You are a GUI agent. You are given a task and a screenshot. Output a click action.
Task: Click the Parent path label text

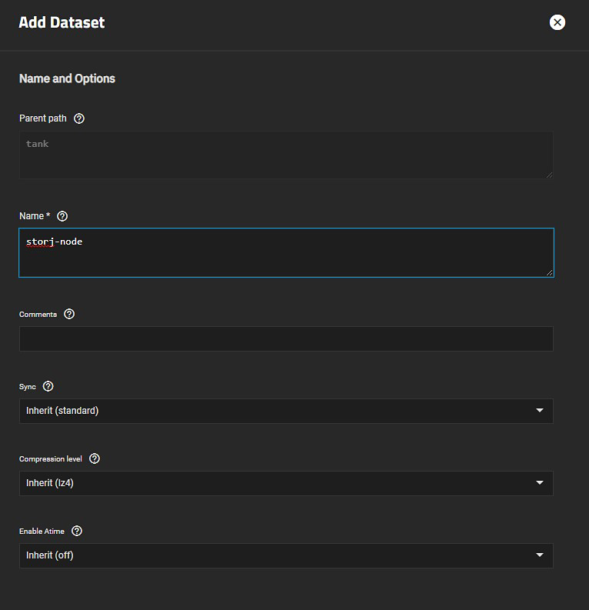coord(43,118)
